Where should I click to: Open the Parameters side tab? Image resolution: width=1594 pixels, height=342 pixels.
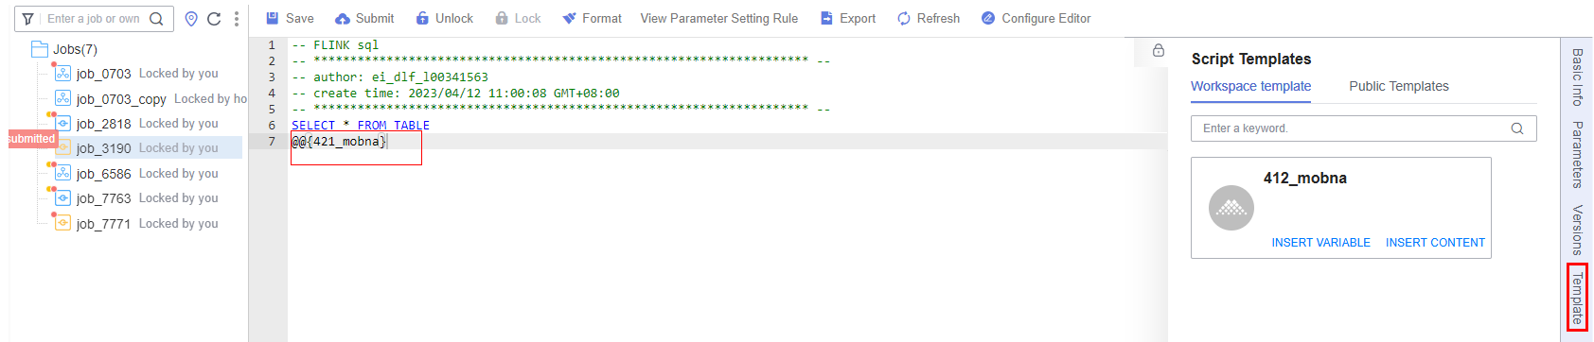(1577, 154)
